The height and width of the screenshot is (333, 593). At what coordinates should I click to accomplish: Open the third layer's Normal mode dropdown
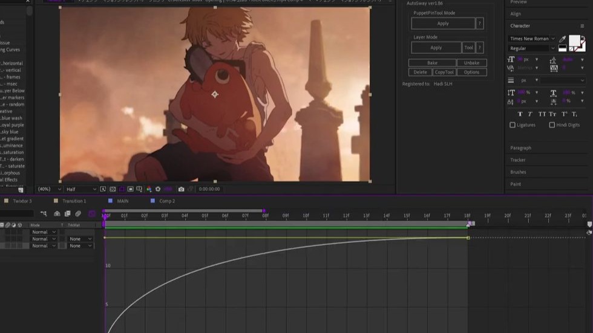click(44, 246)
